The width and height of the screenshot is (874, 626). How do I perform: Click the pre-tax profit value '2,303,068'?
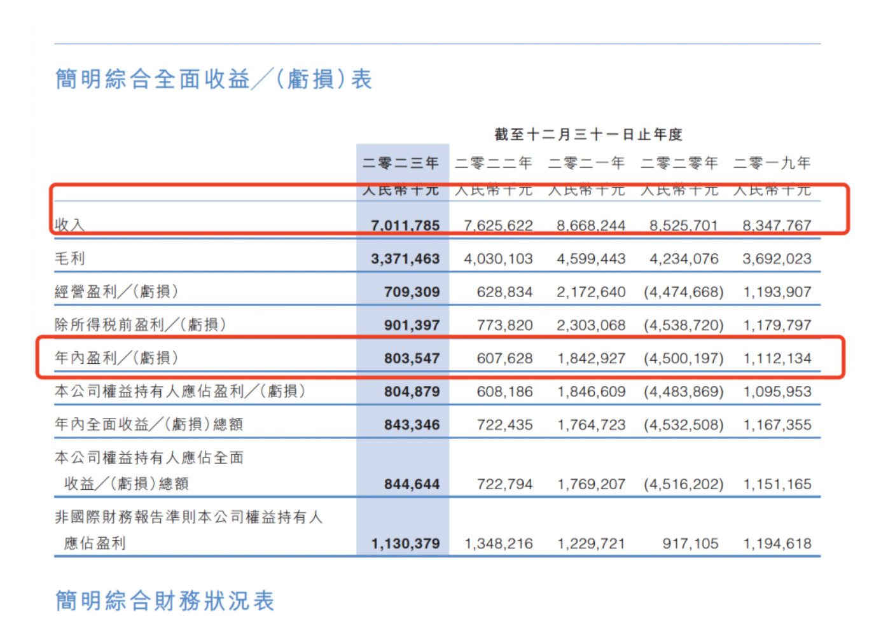[x=591, y=325]
